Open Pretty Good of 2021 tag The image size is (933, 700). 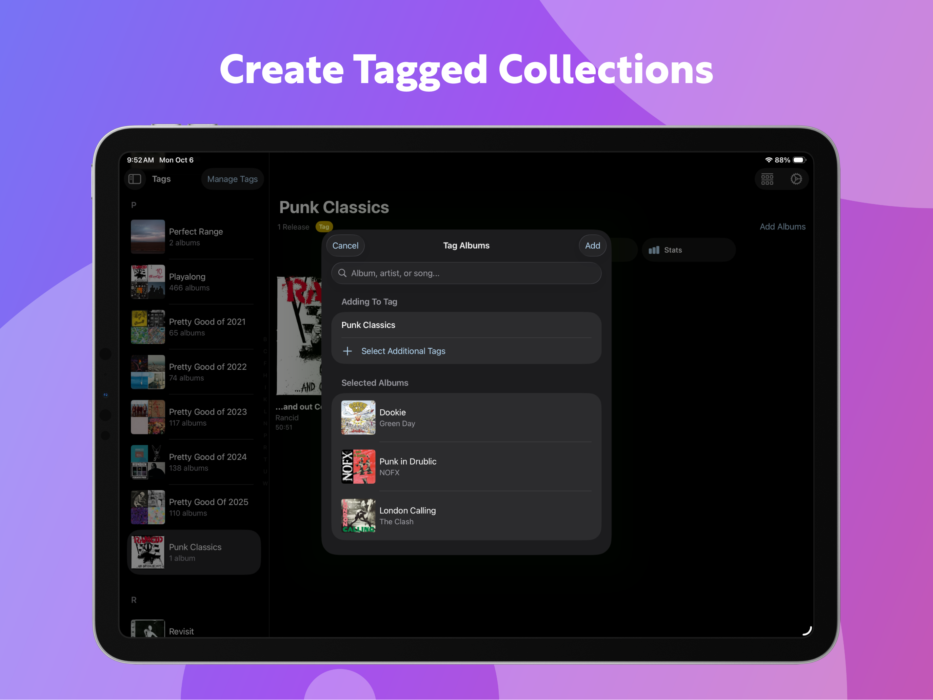[x=194, y=327]
